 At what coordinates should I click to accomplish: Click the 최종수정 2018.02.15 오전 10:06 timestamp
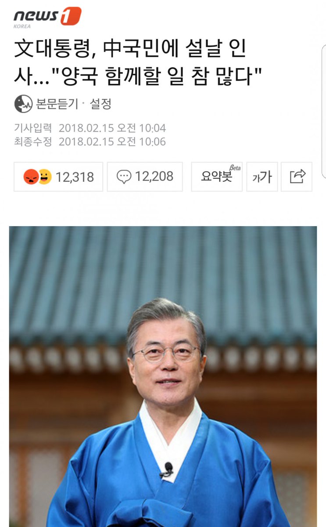[90, 141]
